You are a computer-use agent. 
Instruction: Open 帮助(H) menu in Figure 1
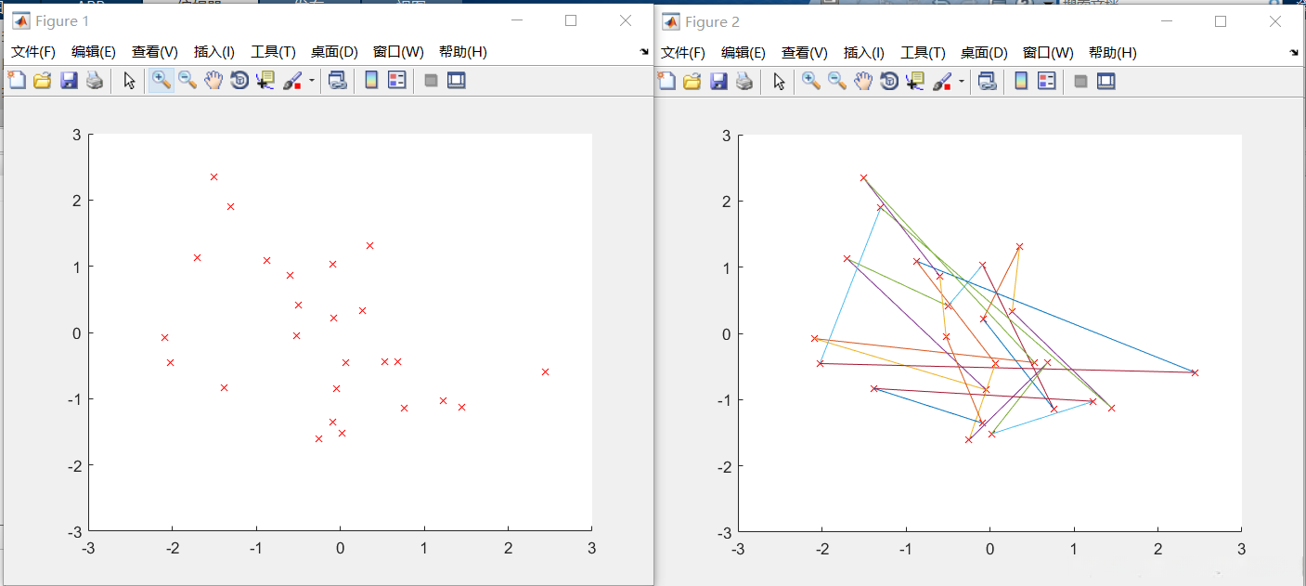pos(462,52)
